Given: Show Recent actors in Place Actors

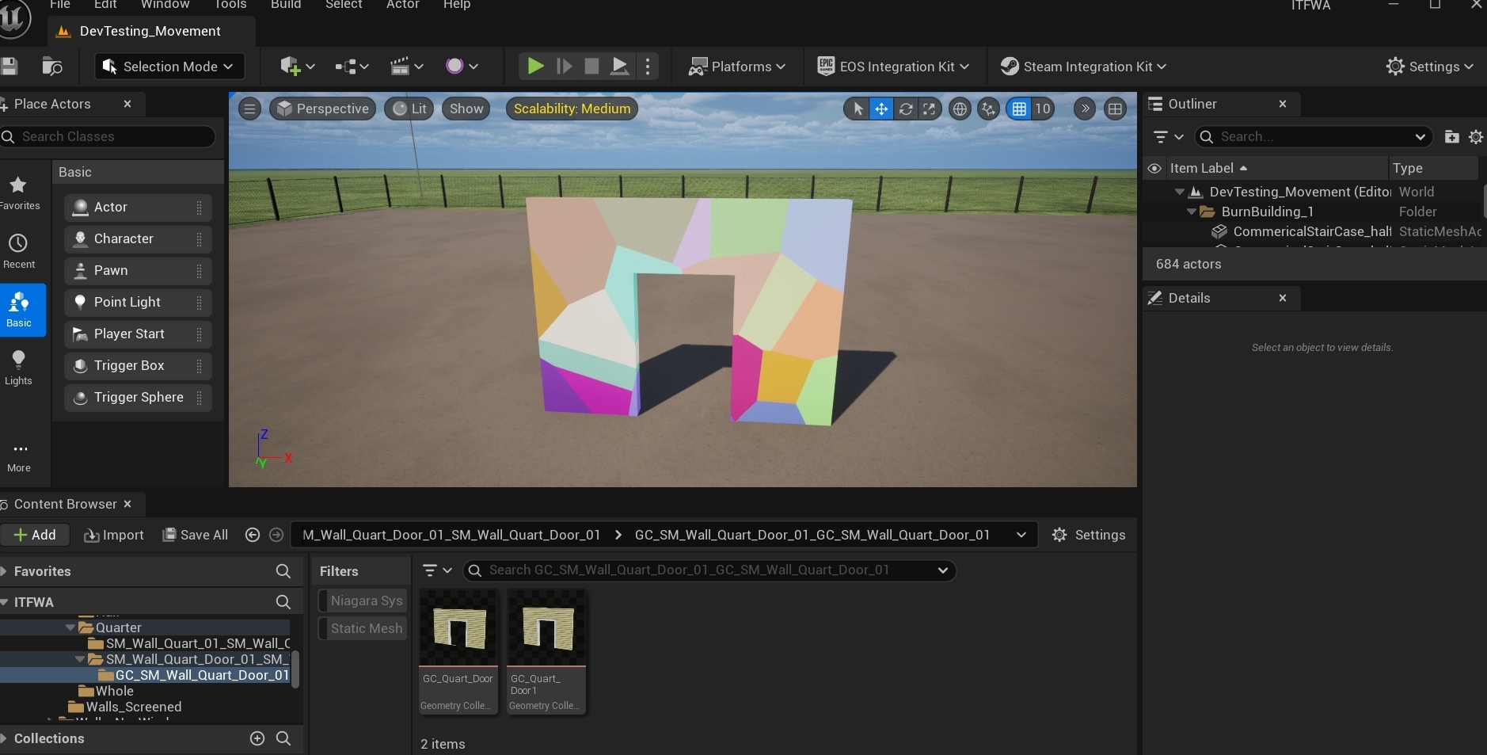Looking at the screenshot, I should (x=19, y=251).
